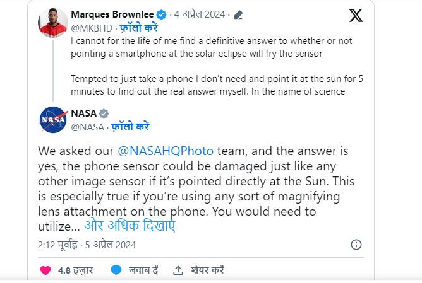
Task: Open Marques Brownlee's profile picture
Action: point(53,23)
